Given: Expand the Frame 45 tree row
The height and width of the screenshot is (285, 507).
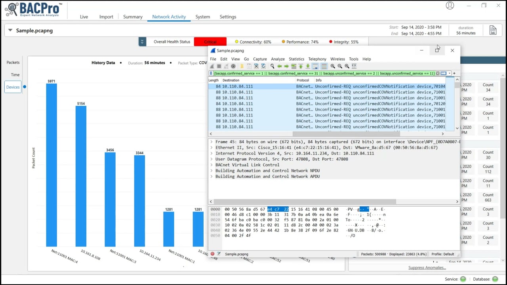Looking at the screenshot, I should [211, 142].
